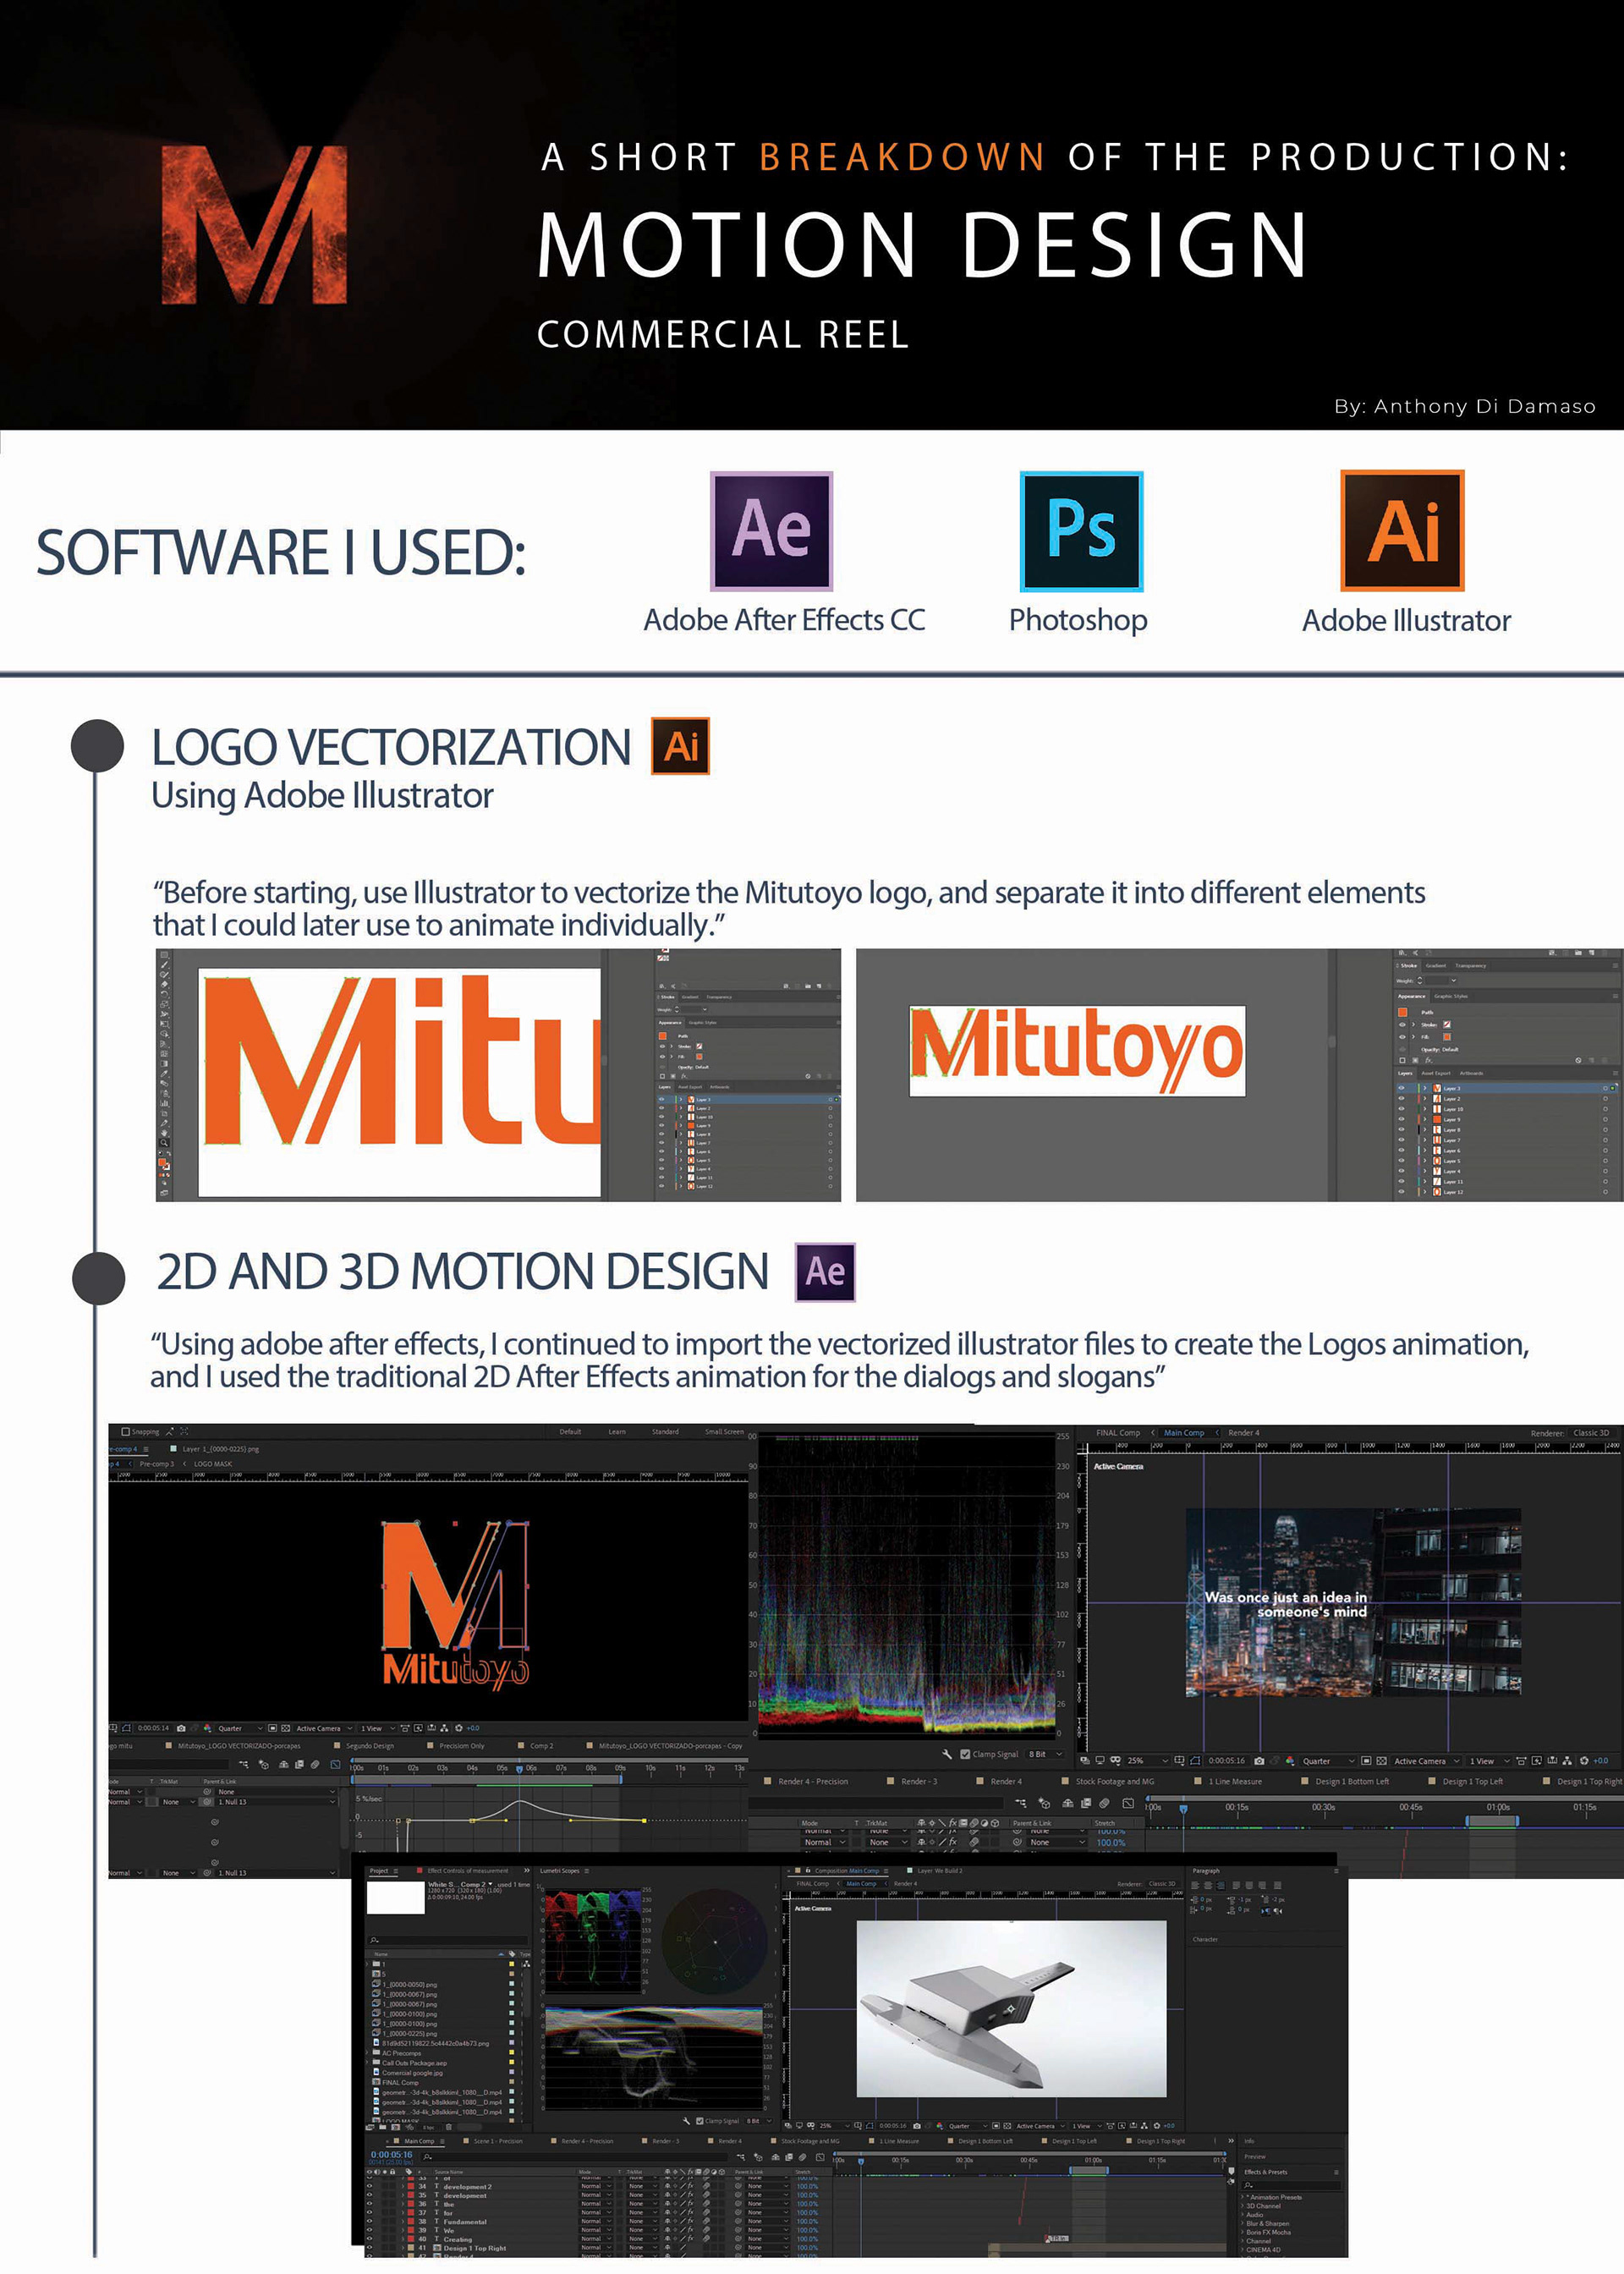Toggle transparency grid icon in logo animation viewer

[x=286, y=1728]
